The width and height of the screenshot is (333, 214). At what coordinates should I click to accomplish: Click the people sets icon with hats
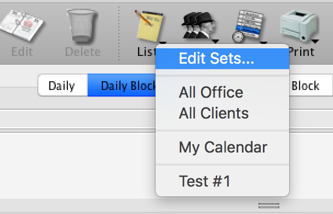click(x=198, y=26)
